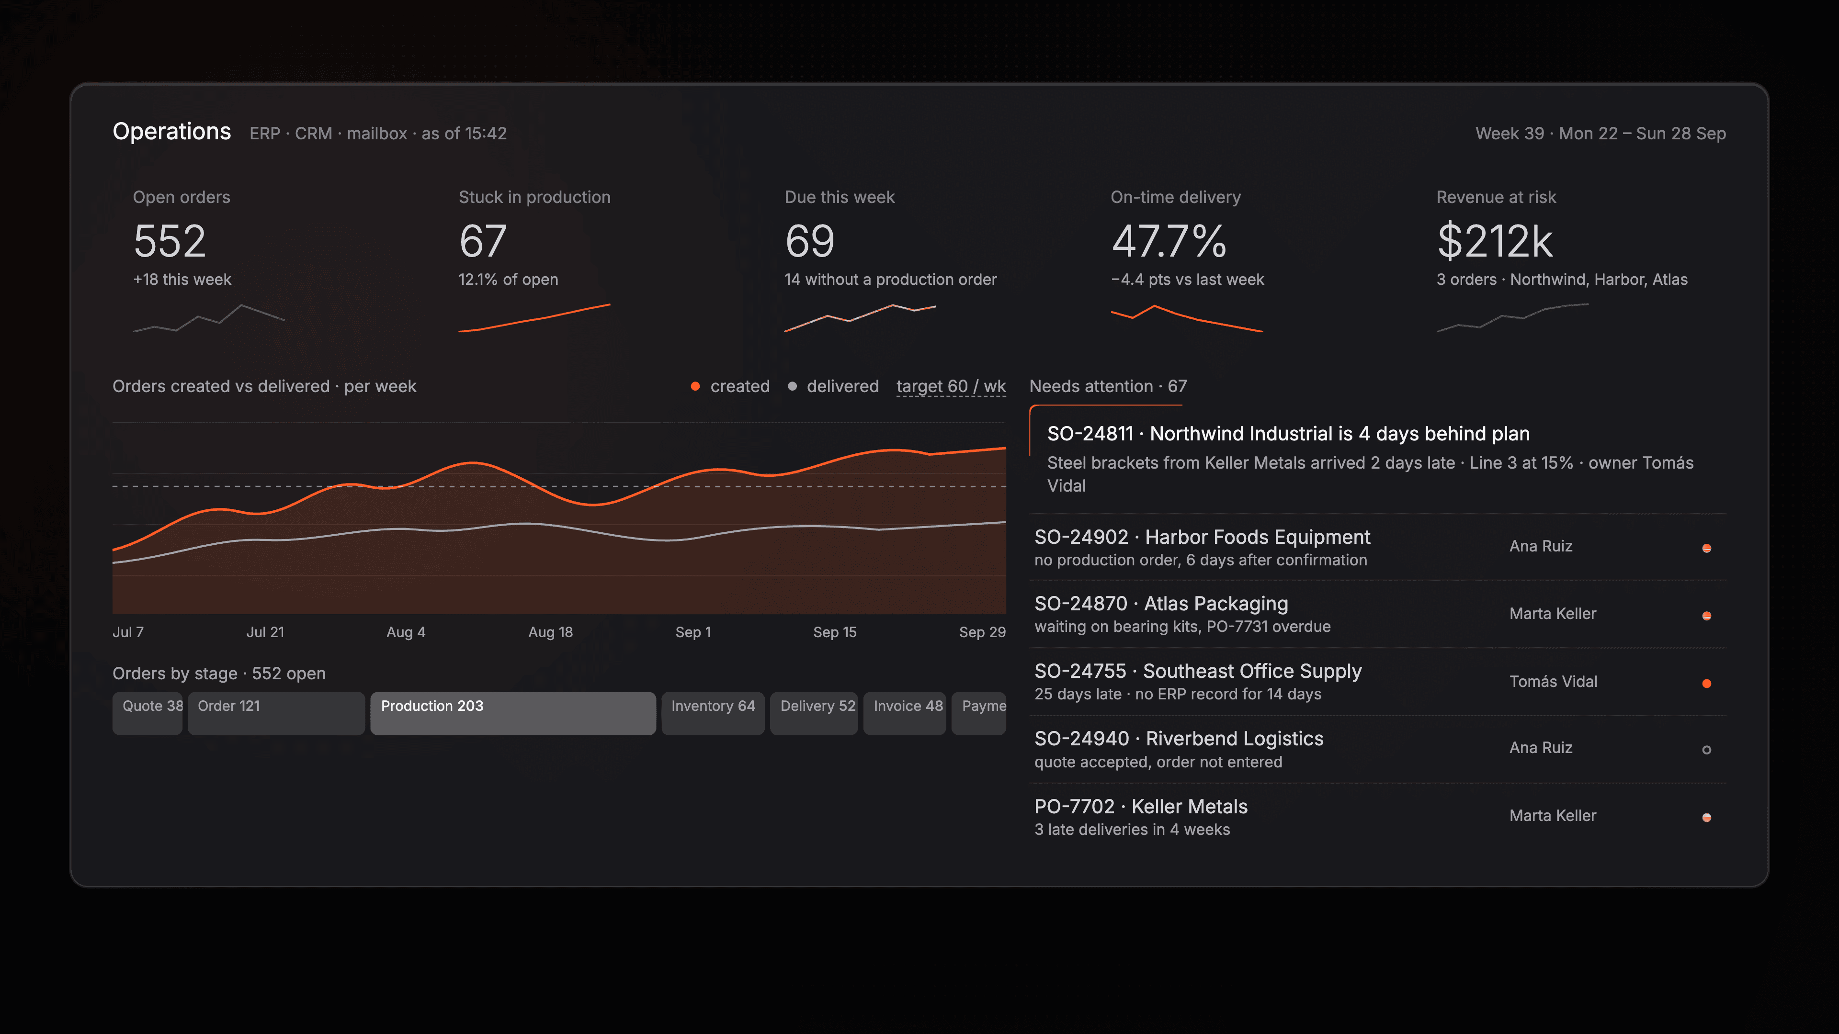This screenshot has height=1034, width=1839.
Task: Click owner Marta Keller on Atlas Packaging row
Action: coord(1553,614)
